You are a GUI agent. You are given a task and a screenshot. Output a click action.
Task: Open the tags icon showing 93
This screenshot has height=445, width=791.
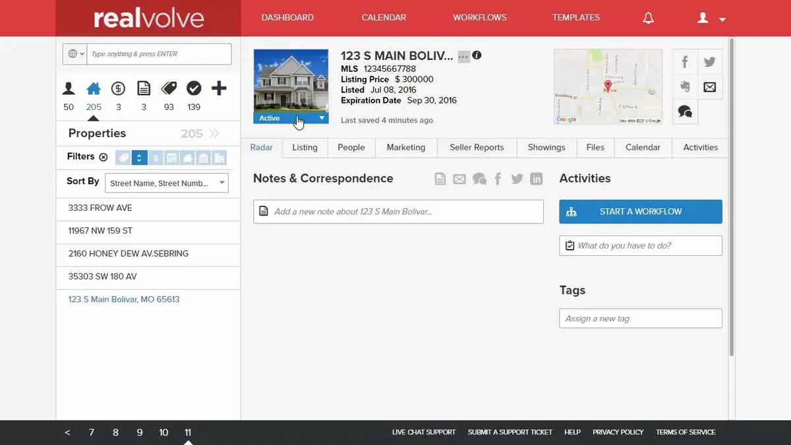[169, 89]
